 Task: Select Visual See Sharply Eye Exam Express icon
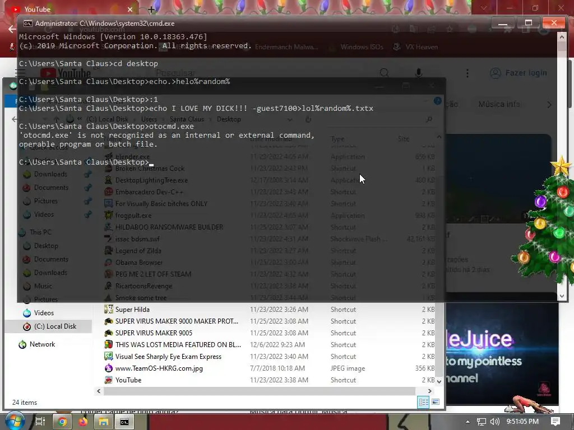pyautogui.click(x=108, y=356)
